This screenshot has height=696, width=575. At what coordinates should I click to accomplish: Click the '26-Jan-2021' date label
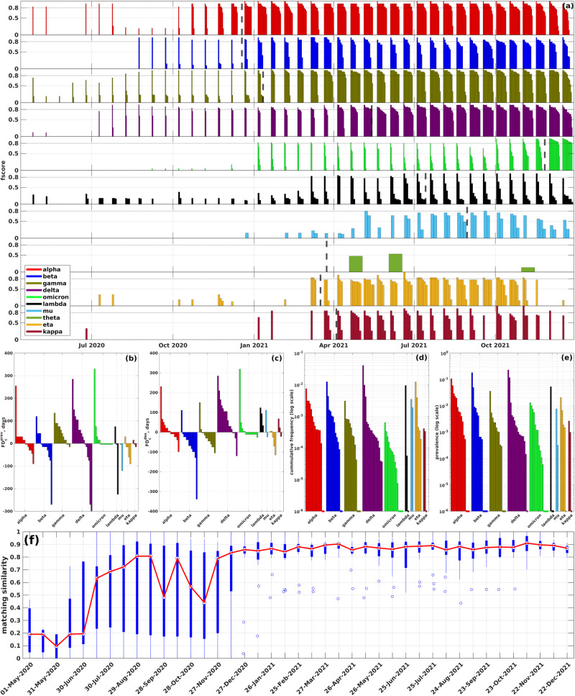(x=259, y=678)
